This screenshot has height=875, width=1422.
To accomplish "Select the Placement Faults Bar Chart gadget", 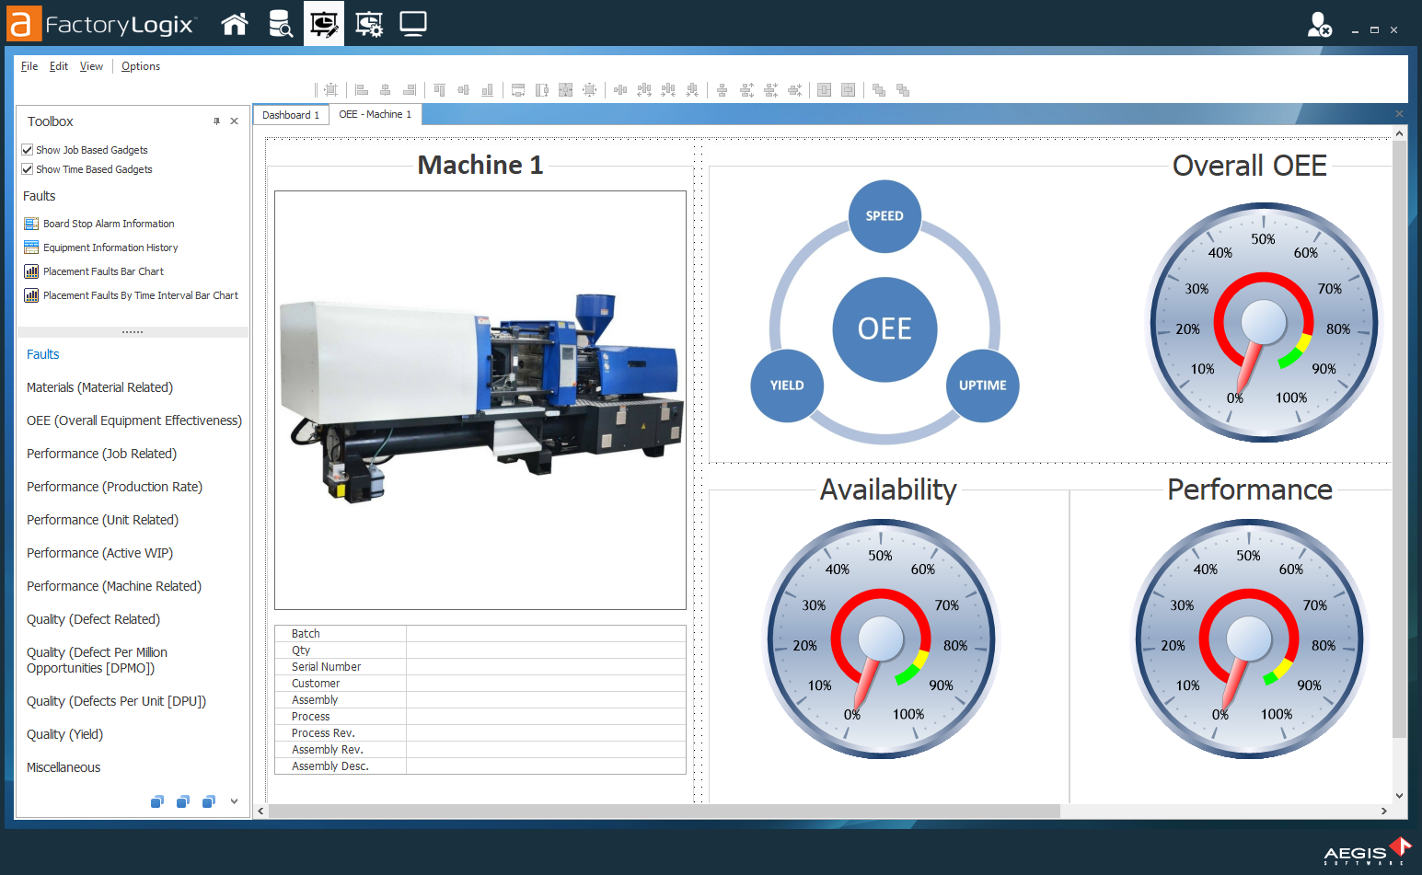I will coord(103,271).
